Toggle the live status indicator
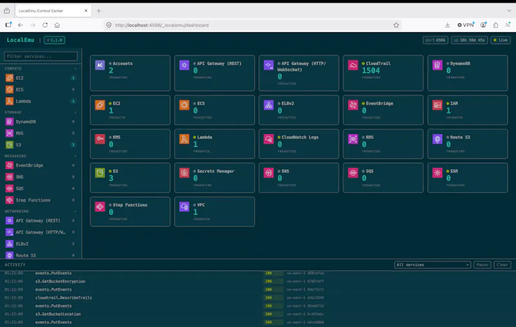The height and width of the screenshot is (327, 516). (501, 40)
